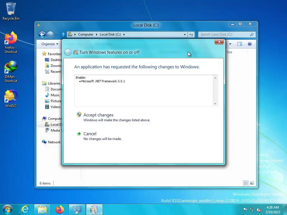Viewport: 287px width, 215px height.
Task: Select Desktop in the navigation pane
Action: coord(53,60)
